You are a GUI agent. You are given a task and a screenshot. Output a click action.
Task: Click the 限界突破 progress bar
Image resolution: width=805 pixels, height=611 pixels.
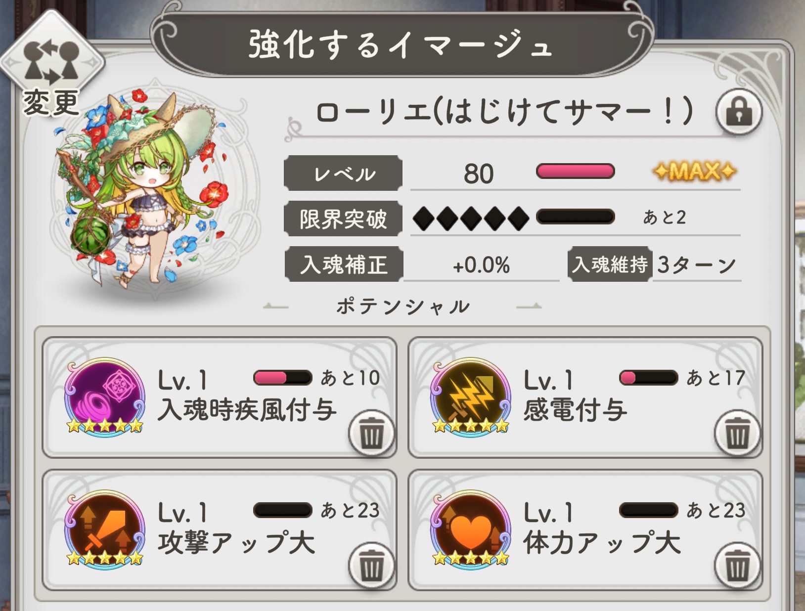[575, 217]
